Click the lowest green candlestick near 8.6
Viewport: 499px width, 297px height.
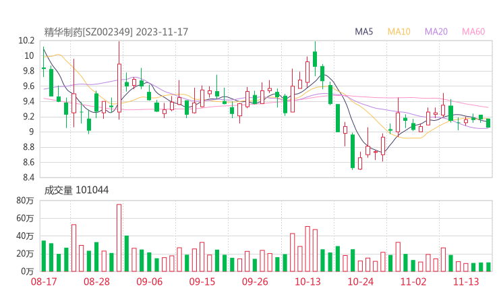click(x=353, y=151)
